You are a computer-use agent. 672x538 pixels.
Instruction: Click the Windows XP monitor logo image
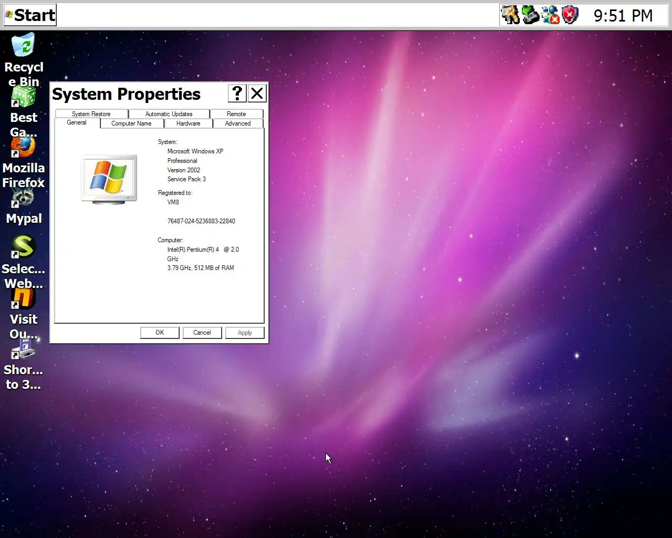point(109,179)
